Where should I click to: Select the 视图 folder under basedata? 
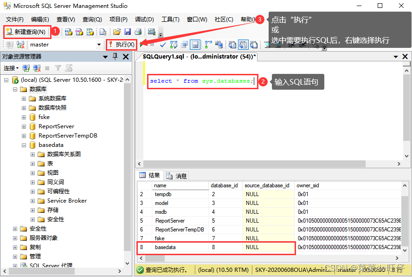coord(53,173)
